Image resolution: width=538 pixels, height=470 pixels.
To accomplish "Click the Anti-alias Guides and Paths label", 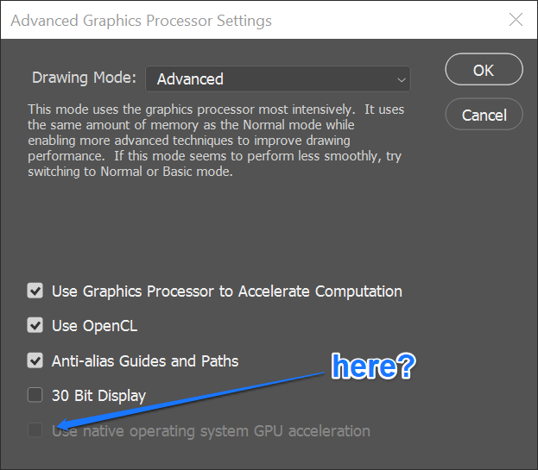I will (145, 360).
